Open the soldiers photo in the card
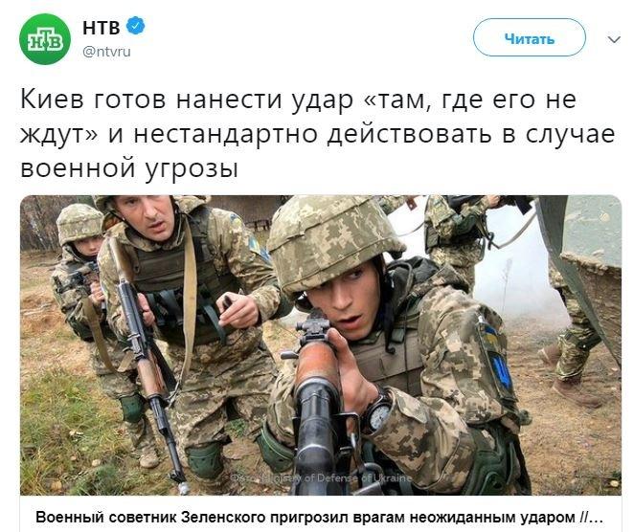The height and width of the screenshot is (532, 634). click(x=320, y=345)
